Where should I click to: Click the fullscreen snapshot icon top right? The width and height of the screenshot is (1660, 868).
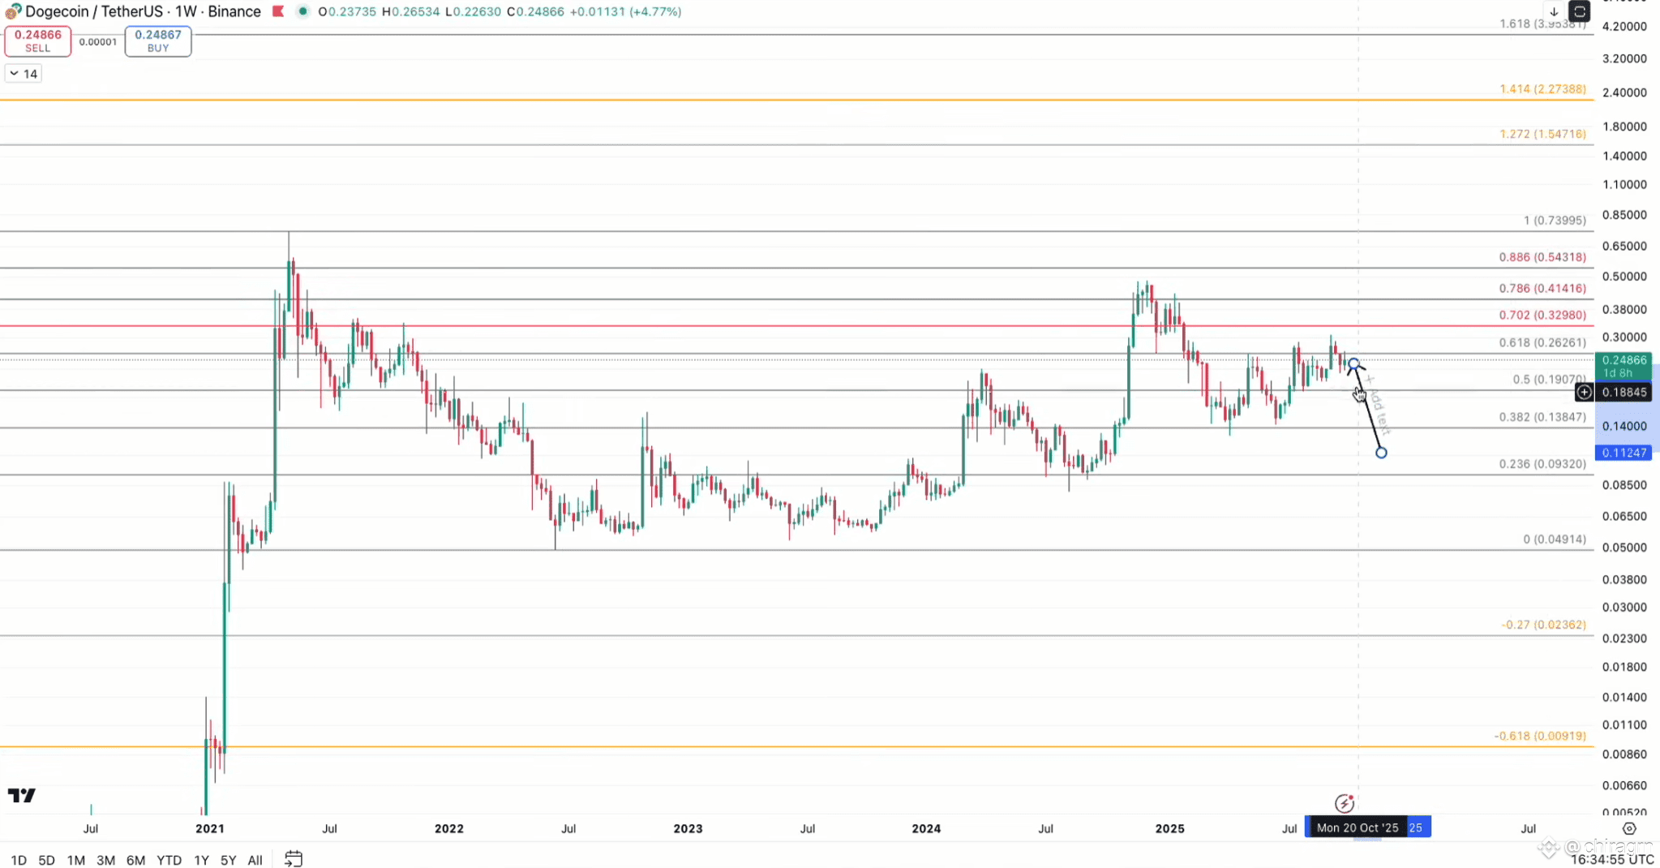1579,11
